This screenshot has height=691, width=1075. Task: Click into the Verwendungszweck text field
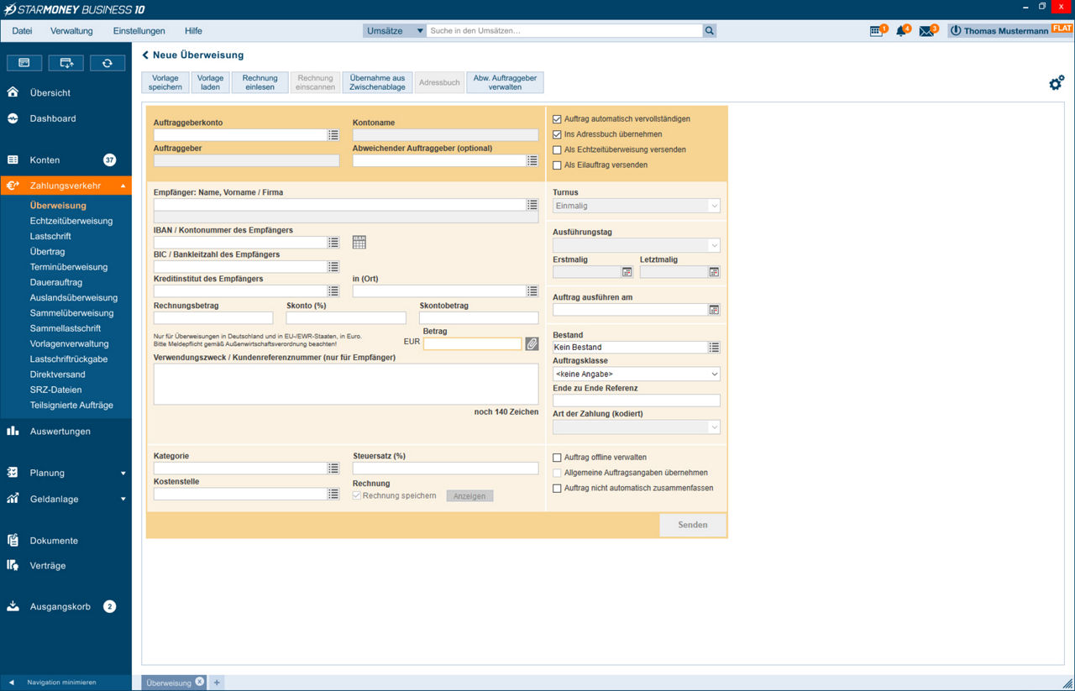click(345, 384)
